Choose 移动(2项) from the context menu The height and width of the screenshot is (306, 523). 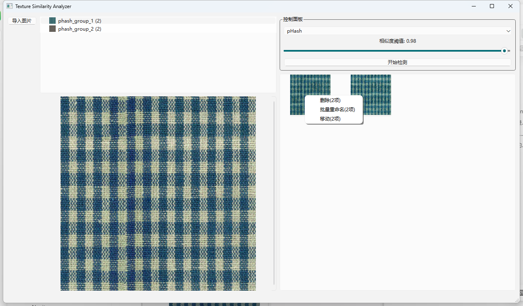(x=330, y=119)
